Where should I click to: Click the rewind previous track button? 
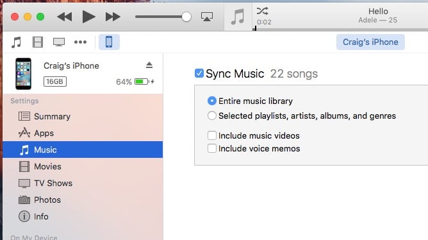point(65,17)
